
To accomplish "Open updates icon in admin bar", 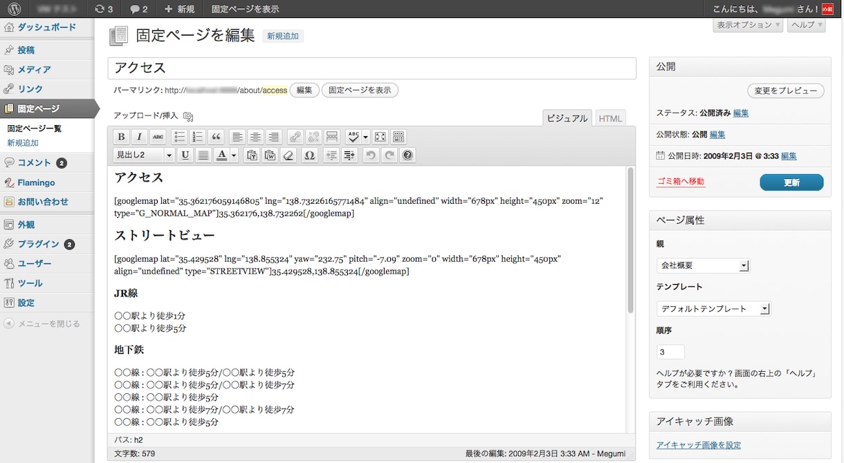I will (104, 9).
